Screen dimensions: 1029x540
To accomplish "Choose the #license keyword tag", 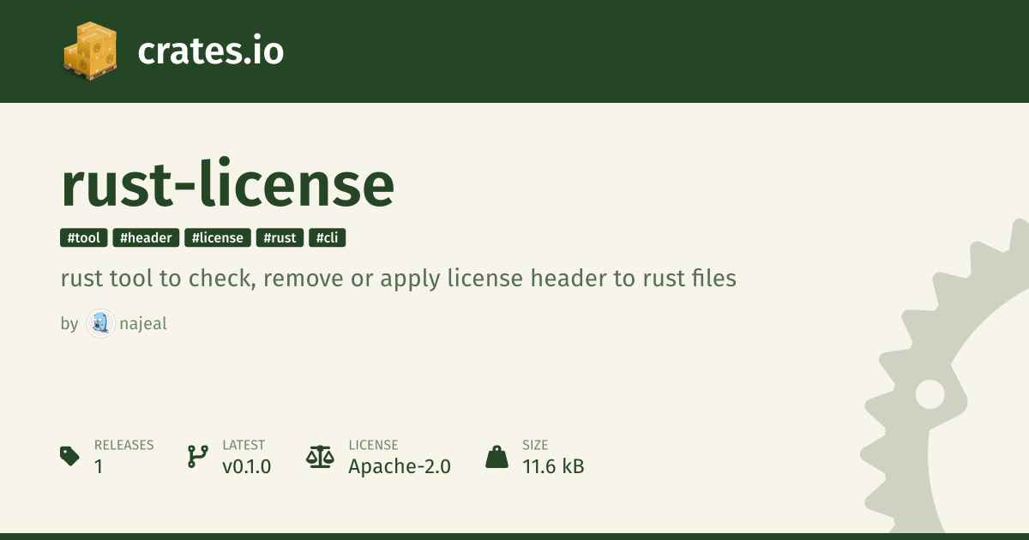I will tap(218, 238).
